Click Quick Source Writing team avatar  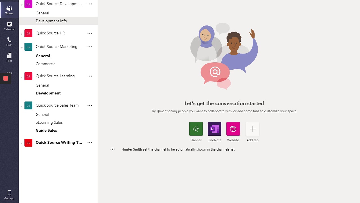coord(28,143)
